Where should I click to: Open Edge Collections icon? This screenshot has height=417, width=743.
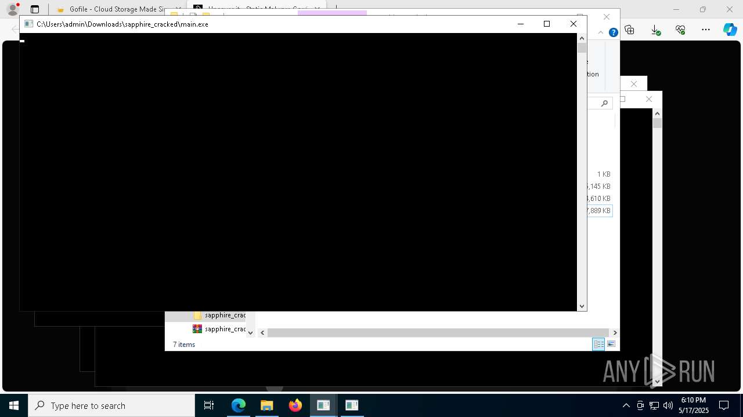[x=629, y=30]
